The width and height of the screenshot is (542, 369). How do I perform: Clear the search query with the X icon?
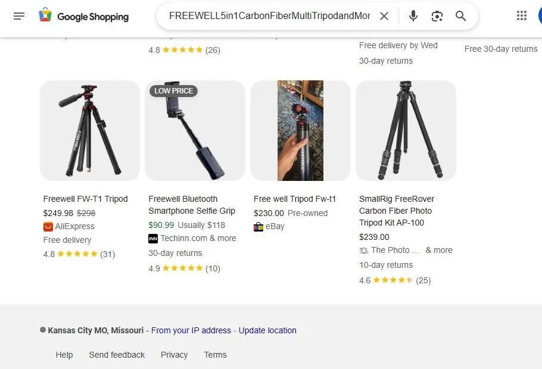click(x=384, y=16)
